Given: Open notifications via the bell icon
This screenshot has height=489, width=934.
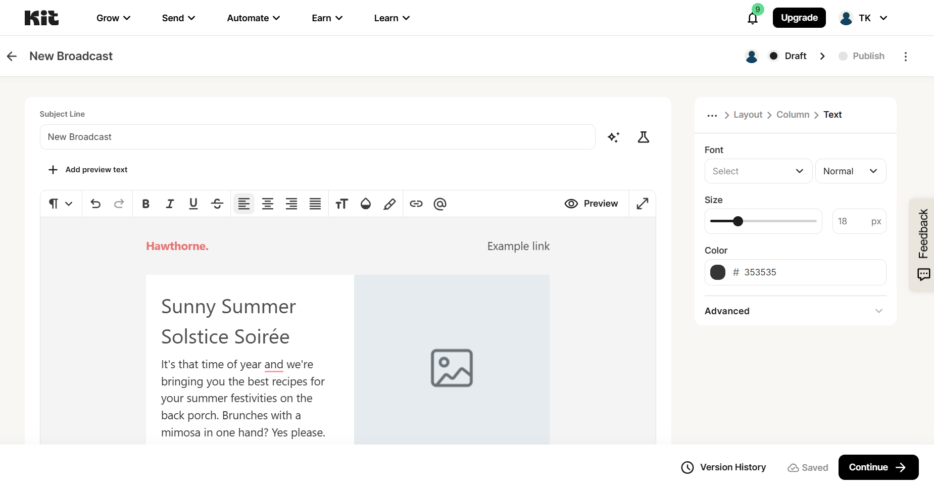Looking at the screenshot, I should coord(752,18).
